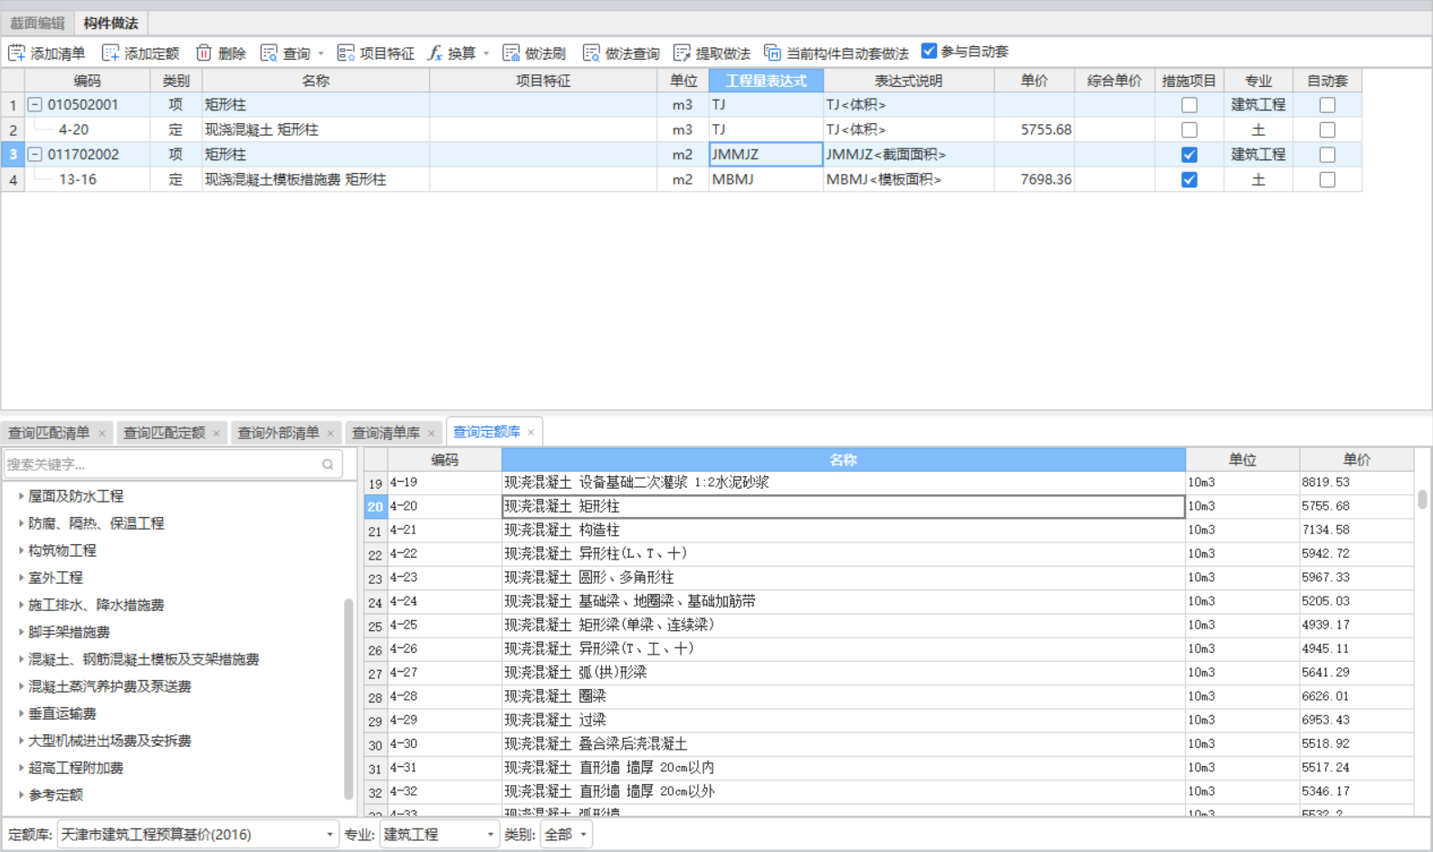Click the 表达式说明 column header
1433x852 pixels.
[x=908, y=81]
